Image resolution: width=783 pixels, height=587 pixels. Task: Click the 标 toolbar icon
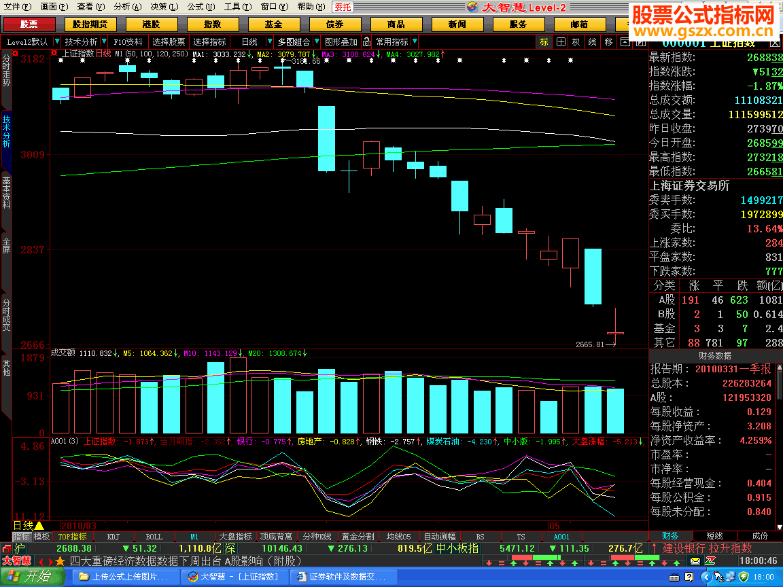[544, 42]
